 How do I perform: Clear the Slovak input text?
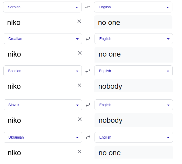80,119
